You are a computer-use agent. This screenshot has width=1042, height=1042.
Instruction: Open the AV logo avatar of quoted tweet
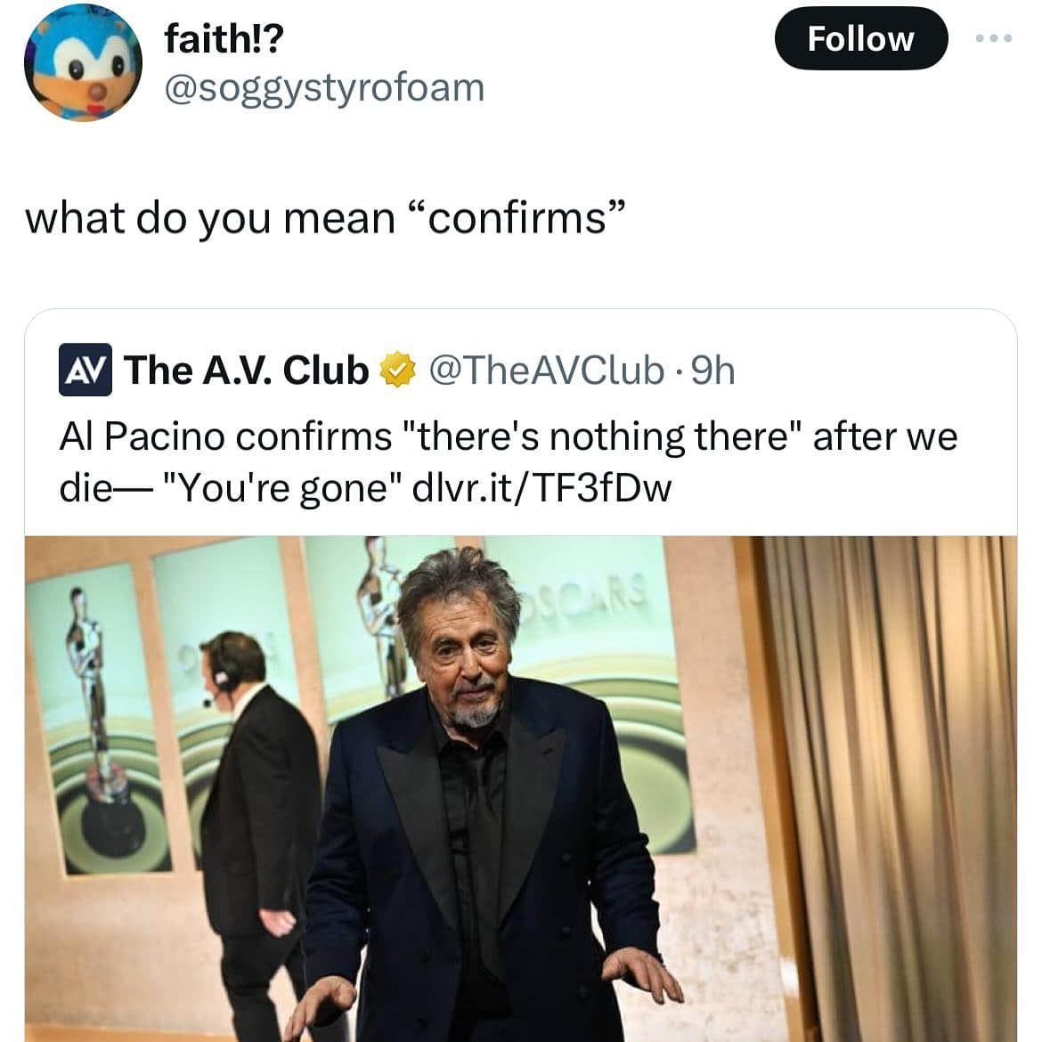[x=85, y=370]
